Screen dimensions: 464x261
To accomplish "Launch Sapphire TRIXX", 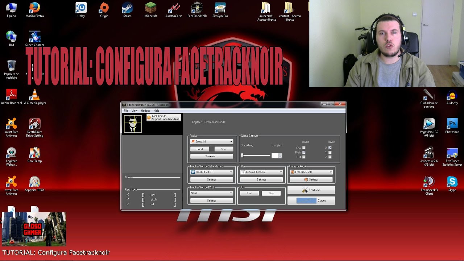I will (x=35, y=184).
